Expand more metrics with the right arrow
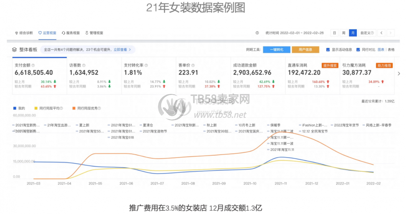Viewport: 406px width, 214px height. tap(399, 74)
